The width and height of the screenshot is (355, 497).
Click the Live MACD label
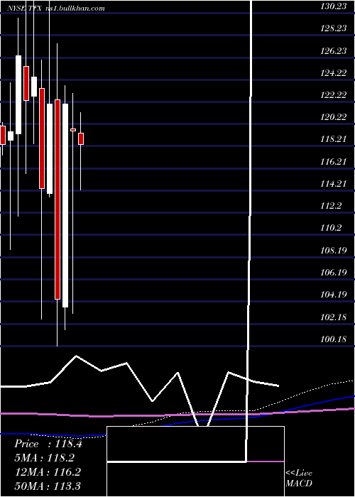(299, 478)
